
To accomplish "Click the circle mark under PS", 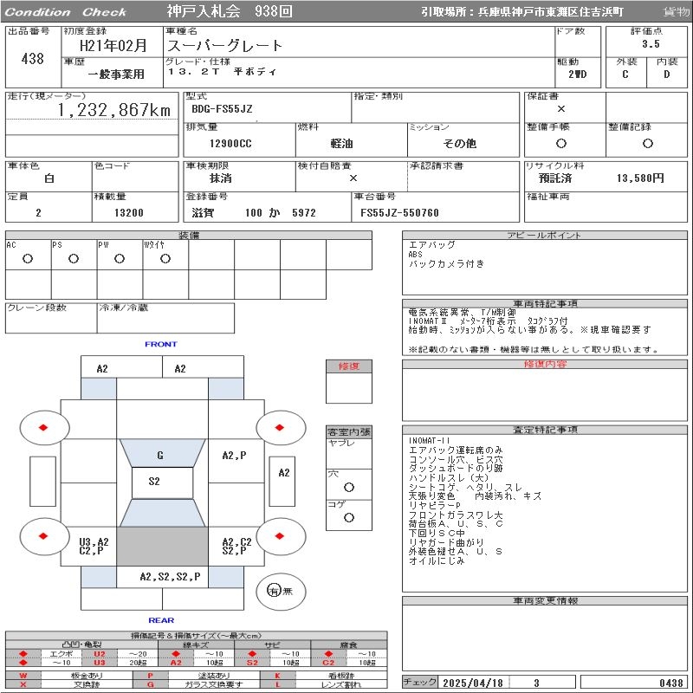I will point(74,258).
